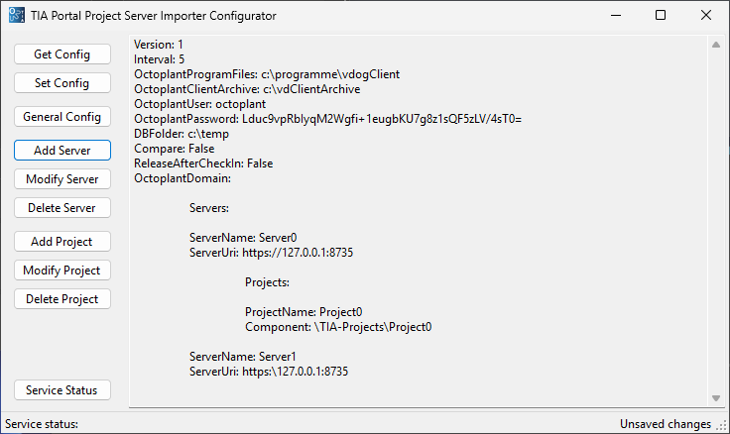This screenshot has height=434, width=730.
Task: Click the Add Project button
Action: coord(62,242)
